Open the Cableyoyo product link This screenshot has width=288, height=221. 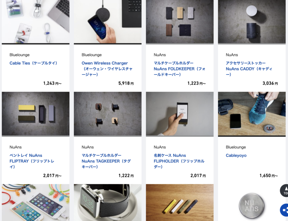point(236,156)
